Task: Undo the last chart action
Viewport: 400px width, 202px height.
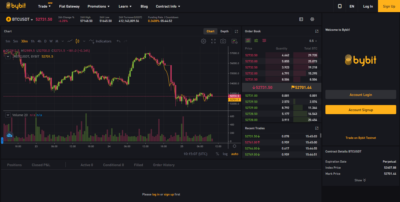Action: pos(118,41)
